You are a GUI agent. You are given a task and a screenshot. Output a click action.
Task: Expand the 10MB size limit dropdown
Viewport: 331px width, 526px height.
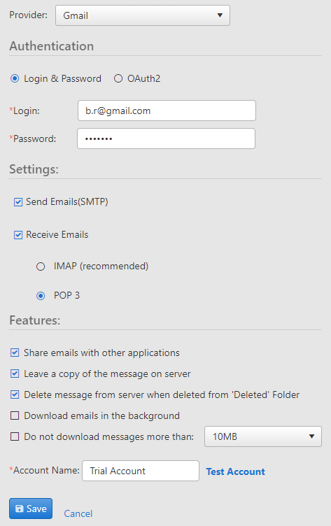coord(263,436)
